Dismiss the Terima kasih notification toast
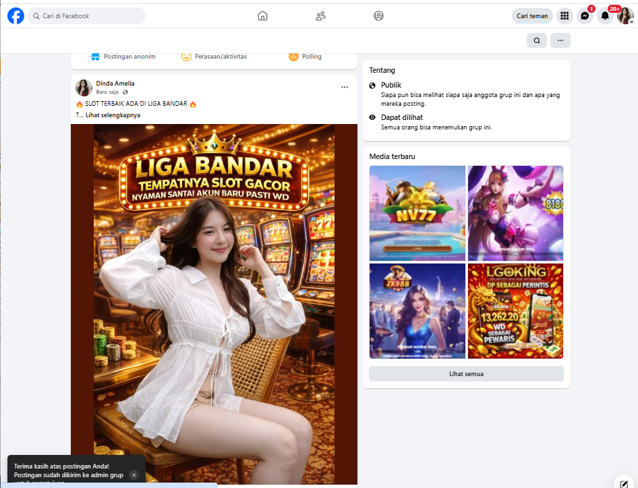638x488 pixels. click(x=134, y=475)
